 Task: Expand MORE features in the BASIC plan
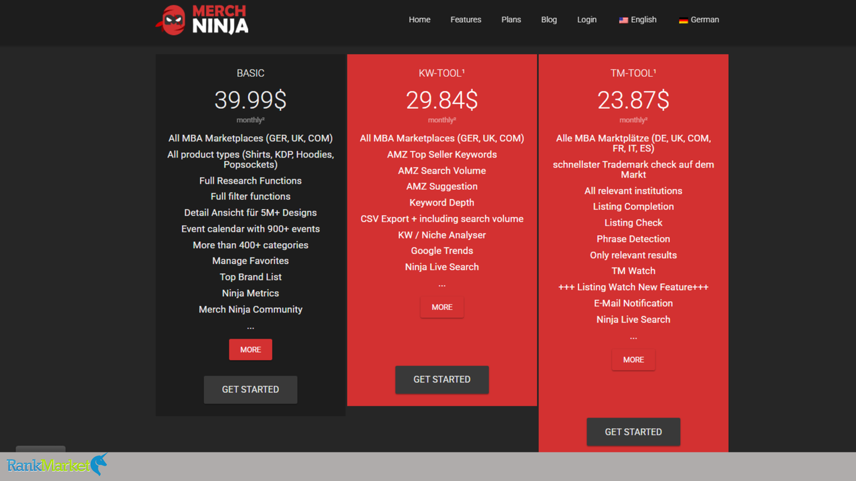click(x=250, y=349)
